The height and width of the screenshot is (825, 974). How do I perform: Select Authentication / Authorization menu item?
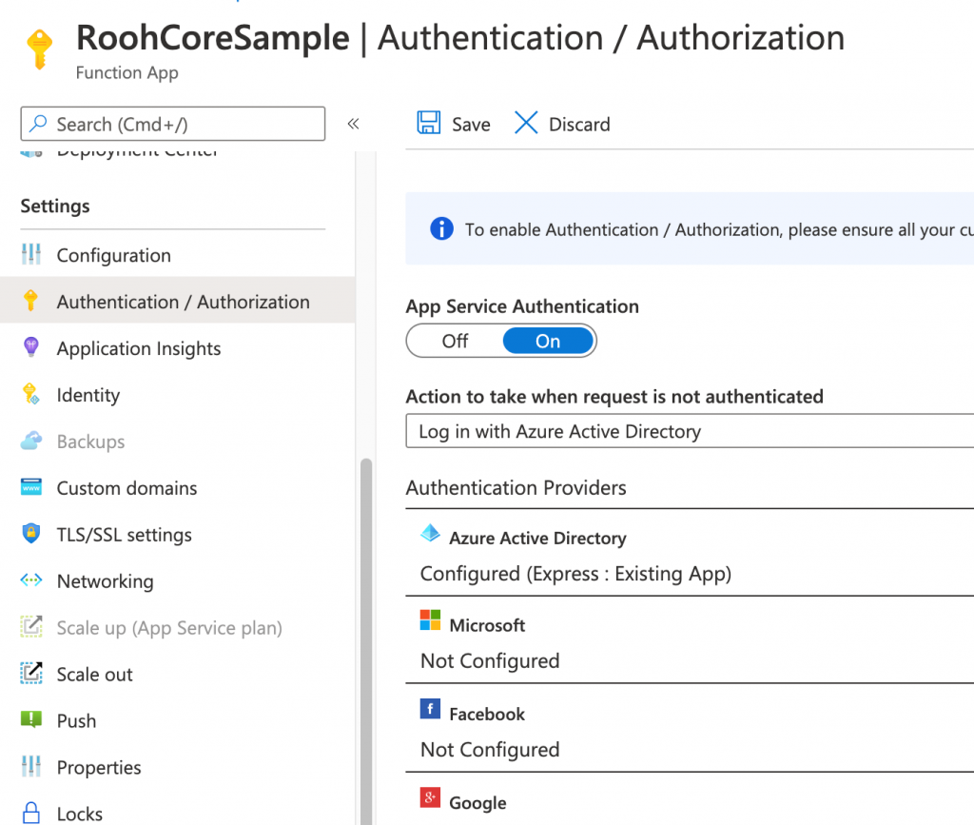pyautogui.click(x=178, y=302)
